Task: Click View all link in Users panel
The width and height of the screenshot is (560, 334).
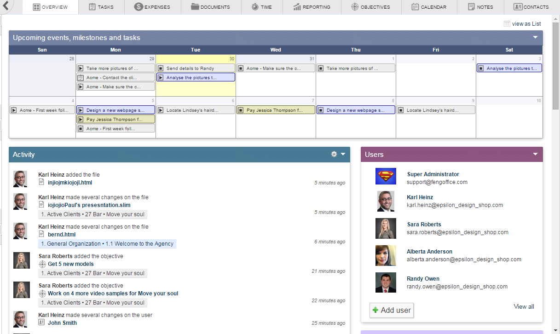Action: 524,306
